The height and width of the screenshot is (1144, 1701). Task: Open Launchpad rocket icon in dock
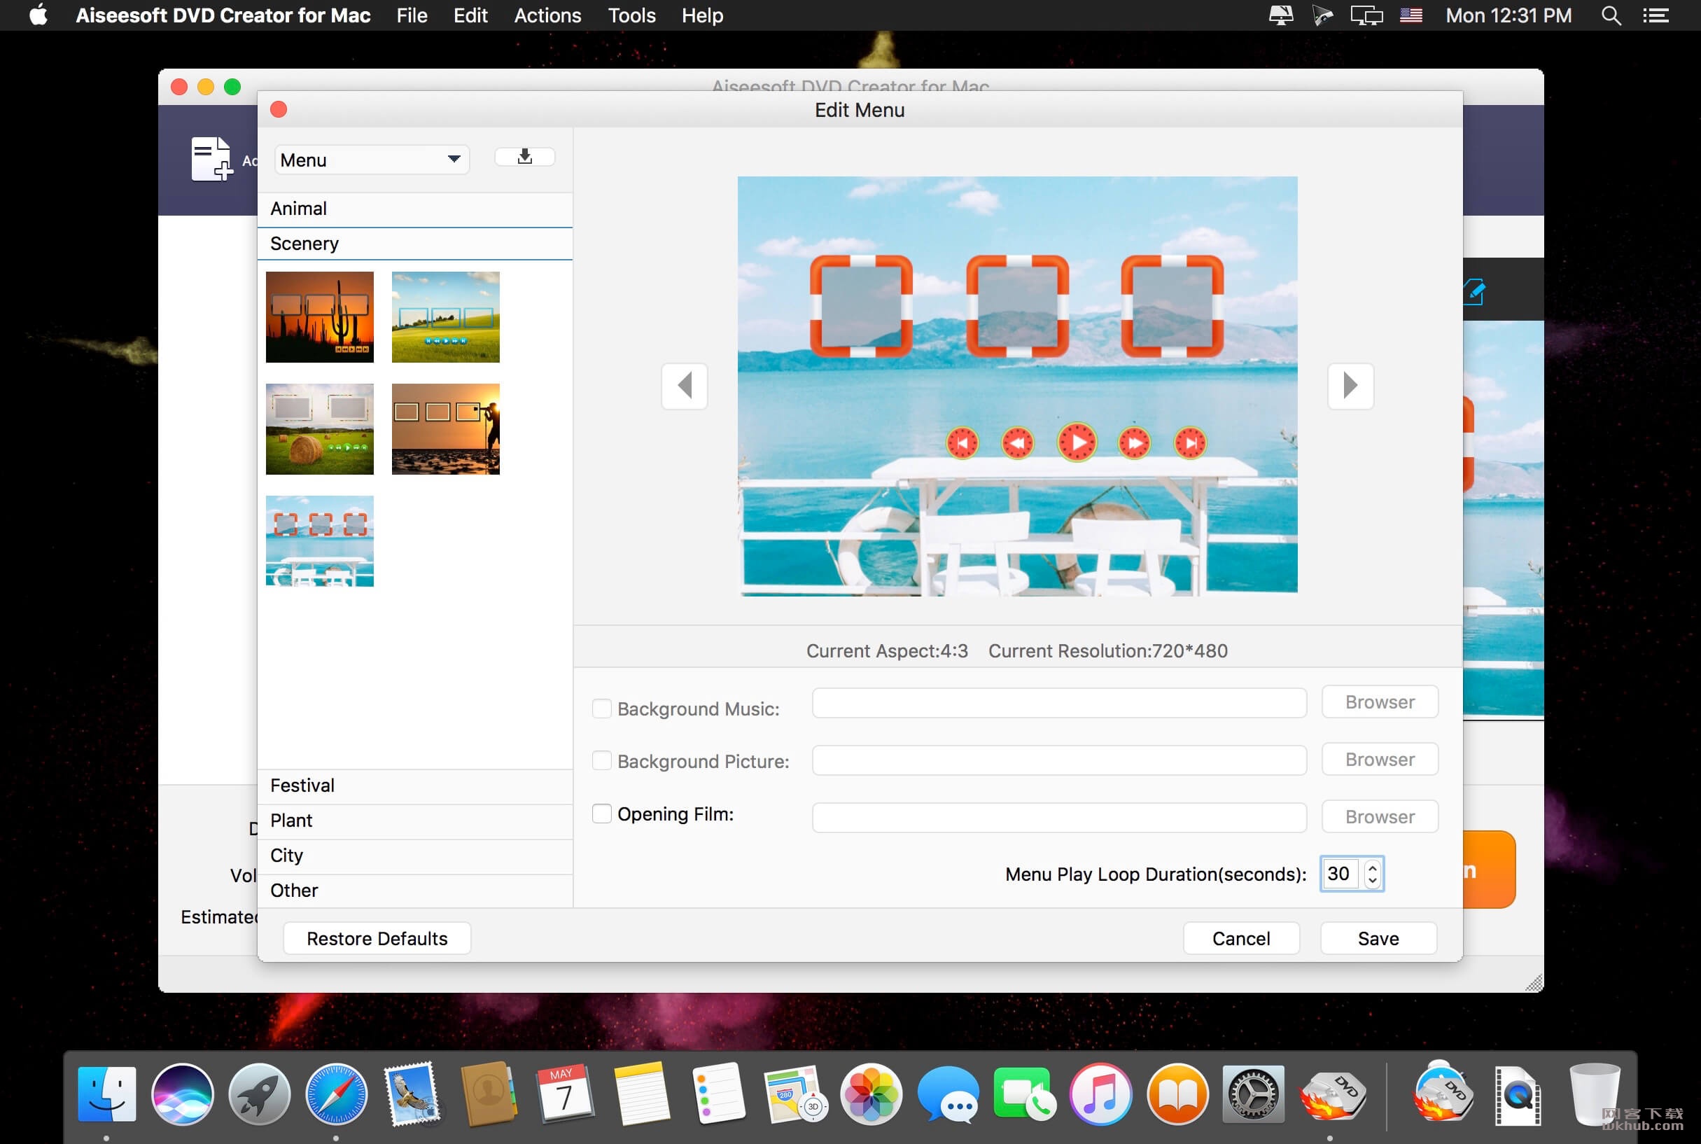259,1094
